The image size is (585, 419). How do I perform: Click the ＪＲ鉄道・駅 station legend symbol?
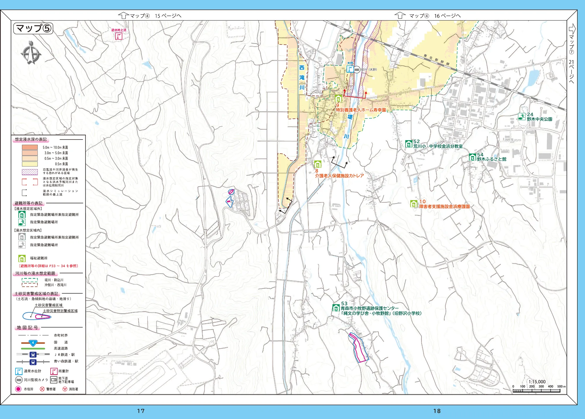33,355
